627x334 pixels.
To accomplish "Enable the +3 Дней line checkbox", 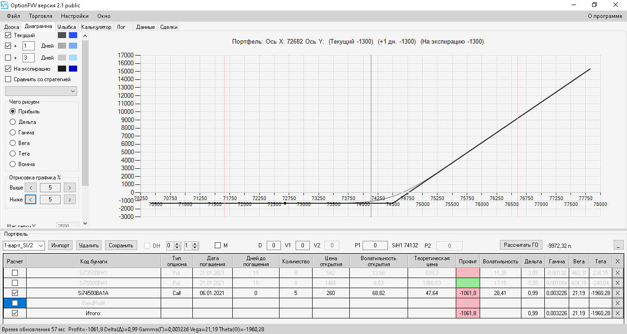I will [8, 58].
